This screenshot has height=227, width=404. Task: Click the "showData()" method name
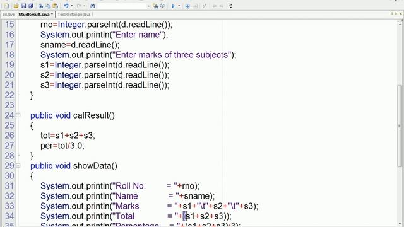click(x=95, y=166)
